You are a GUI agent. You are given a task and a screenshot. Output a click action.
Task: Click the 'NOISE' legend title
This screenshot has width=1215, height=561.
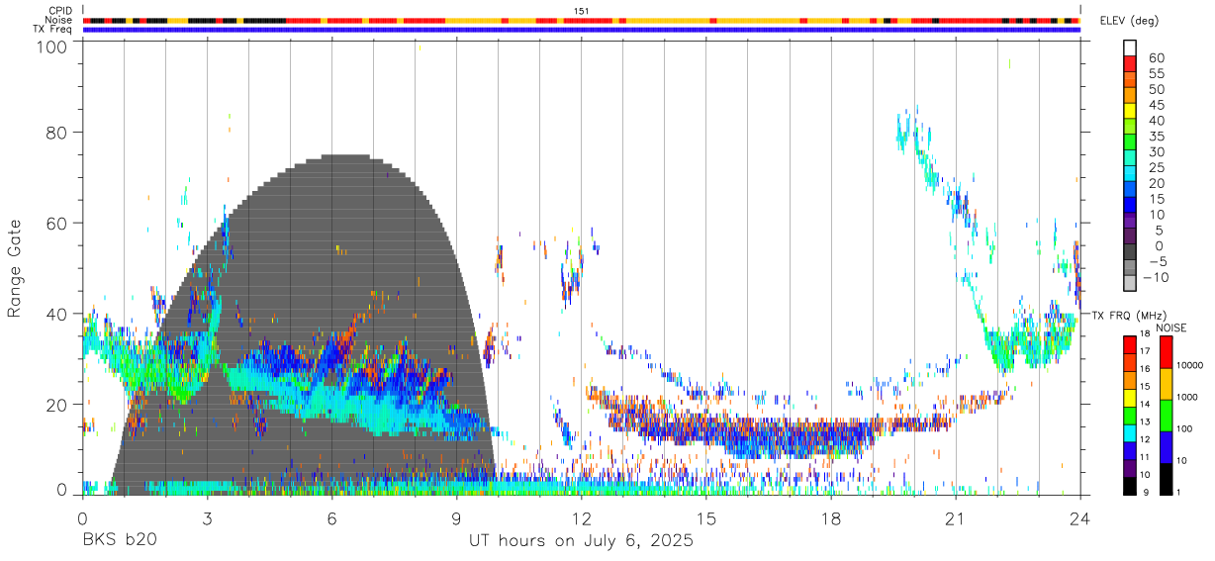pyautogui.click(x=1171, y=327)
